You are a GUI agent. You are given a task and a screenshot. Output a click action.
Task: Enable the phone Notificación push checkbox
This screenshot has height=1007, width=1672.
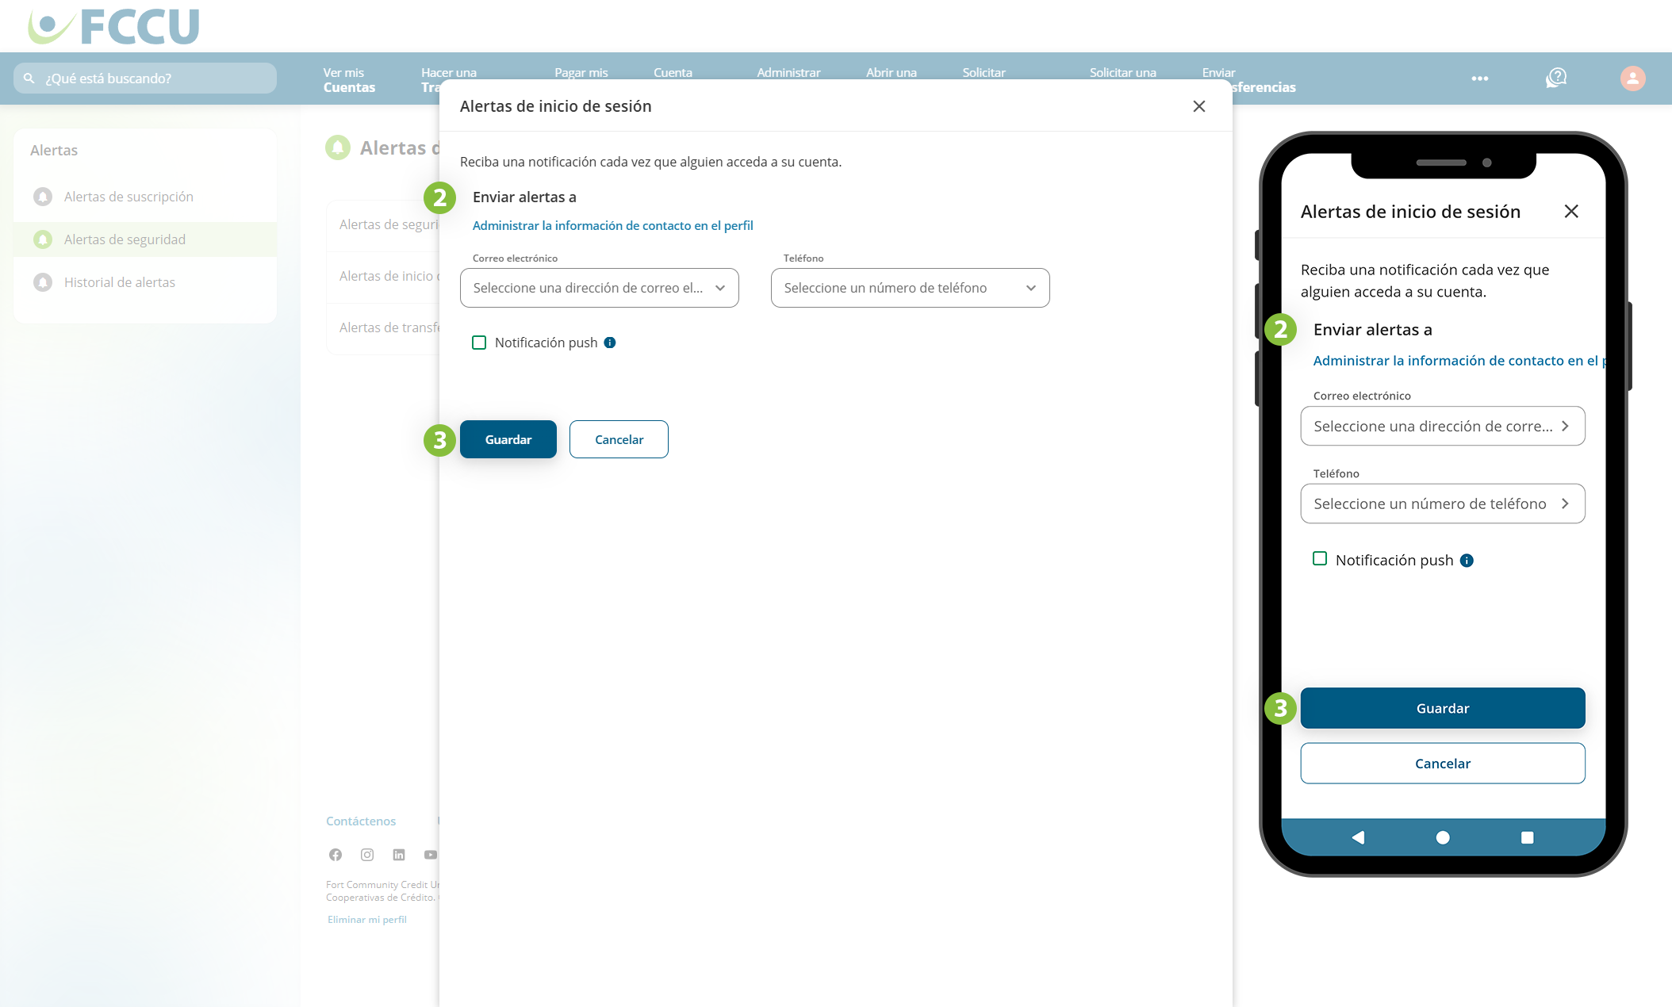click(x=1320, y=559)
